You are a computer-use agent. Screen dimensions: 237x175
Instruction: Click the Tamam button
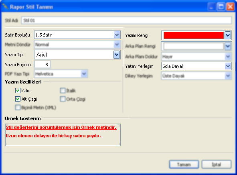tap(184, 165)
